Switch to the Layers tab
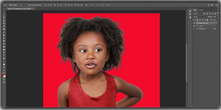 click(195, 10)
